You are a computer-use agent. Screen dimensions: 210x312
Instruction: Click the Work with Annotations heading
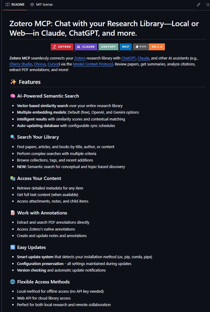tap(42, 213)
